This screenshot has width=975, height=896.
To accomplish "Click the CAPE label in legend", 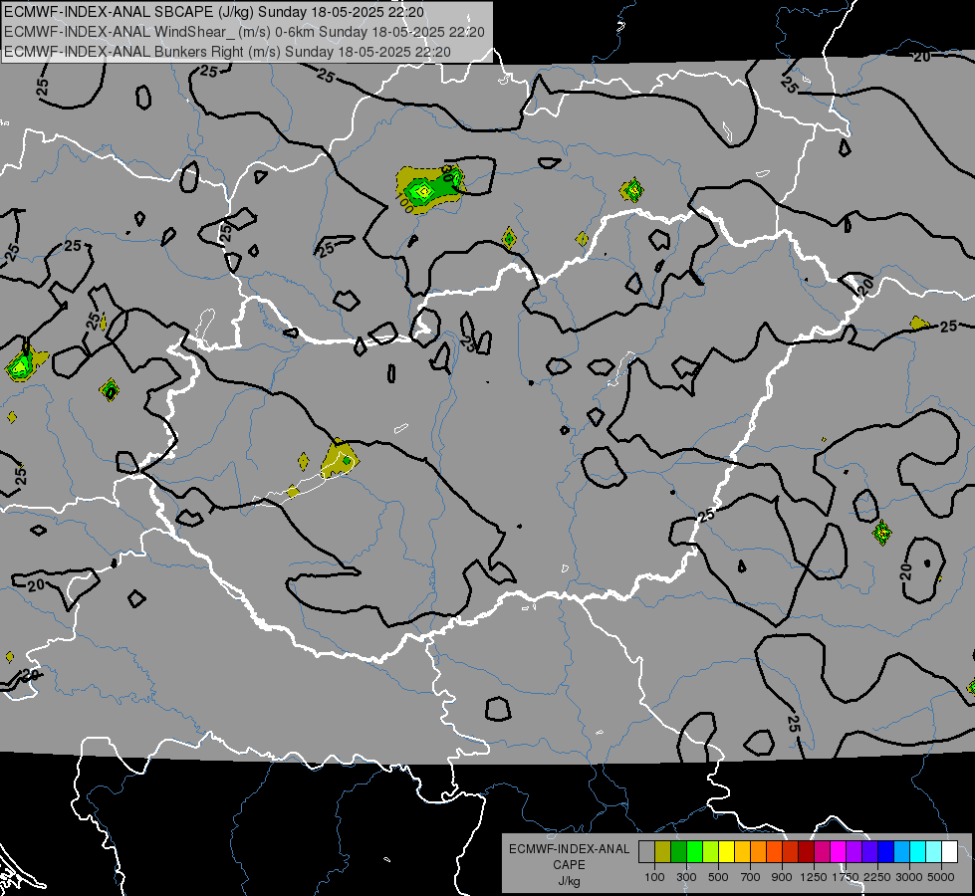I will tap(569, 865).
